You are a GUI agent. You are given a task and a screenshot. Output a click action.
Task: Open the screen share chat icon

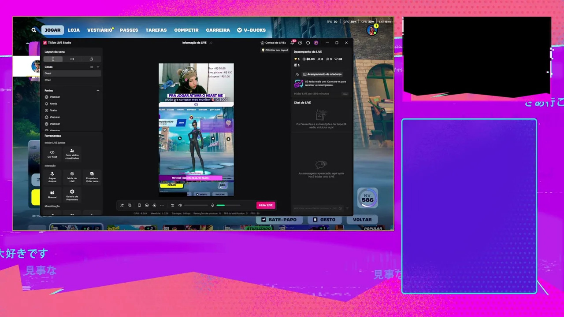point(130,205)
